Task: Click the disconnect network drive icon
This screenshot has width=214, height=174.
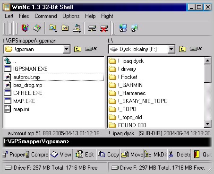Action: (x=104, y=28)
